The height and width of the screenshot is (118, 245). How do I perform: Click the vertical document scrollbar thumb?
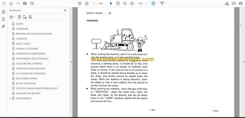[x=241, y=25]
